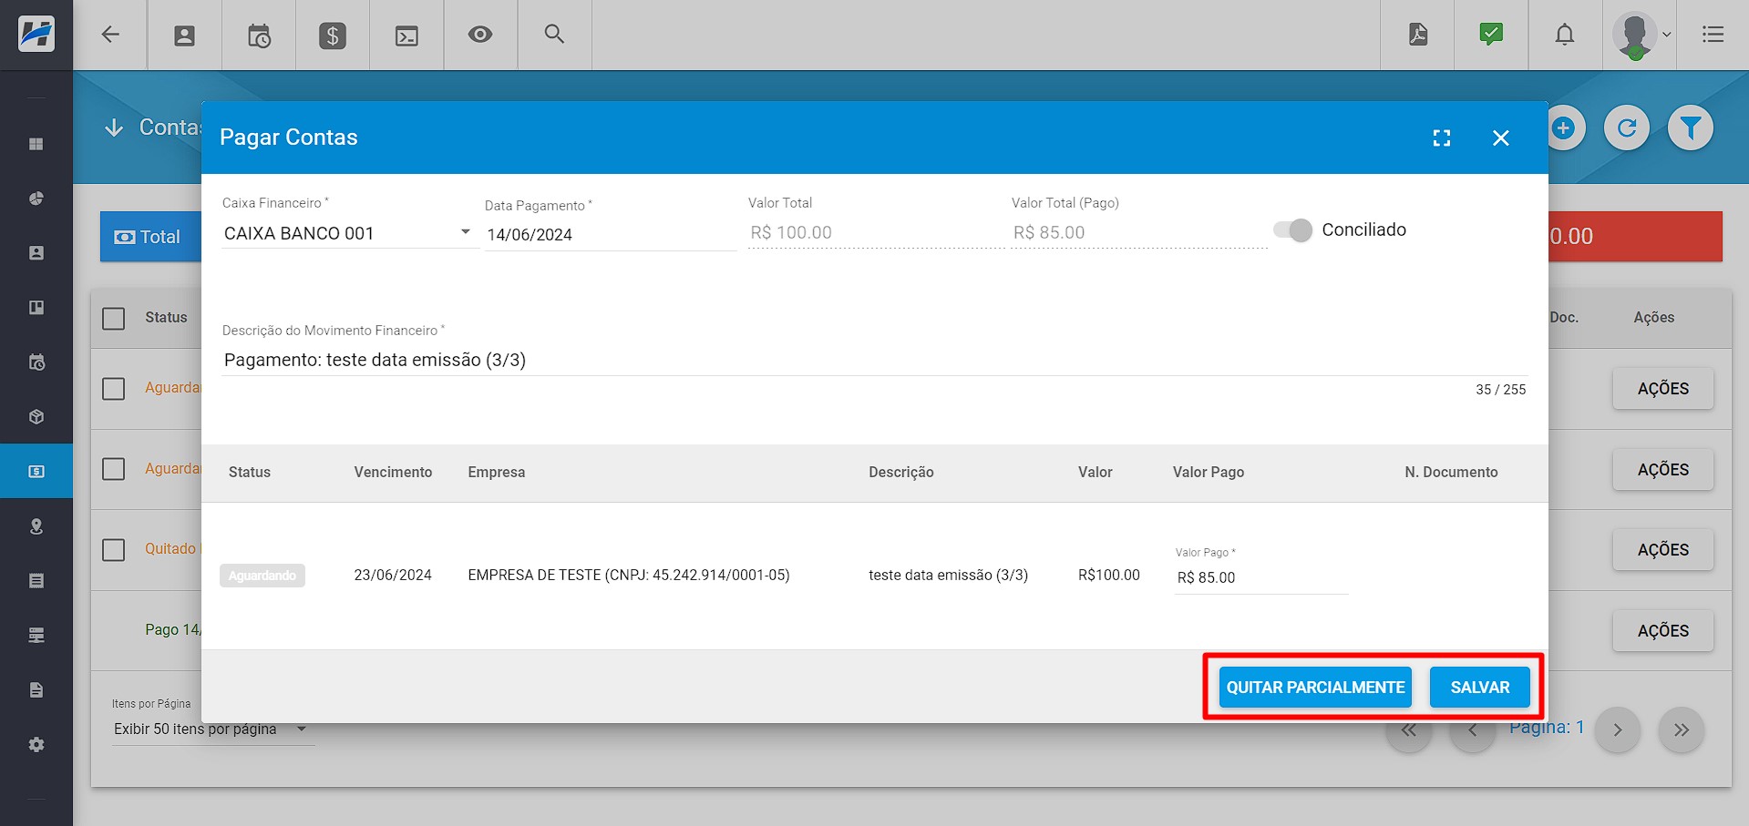The image size is (1749, 826).
Task: Click the eye view icon in toolbar
Action: (x=480, y=35)
